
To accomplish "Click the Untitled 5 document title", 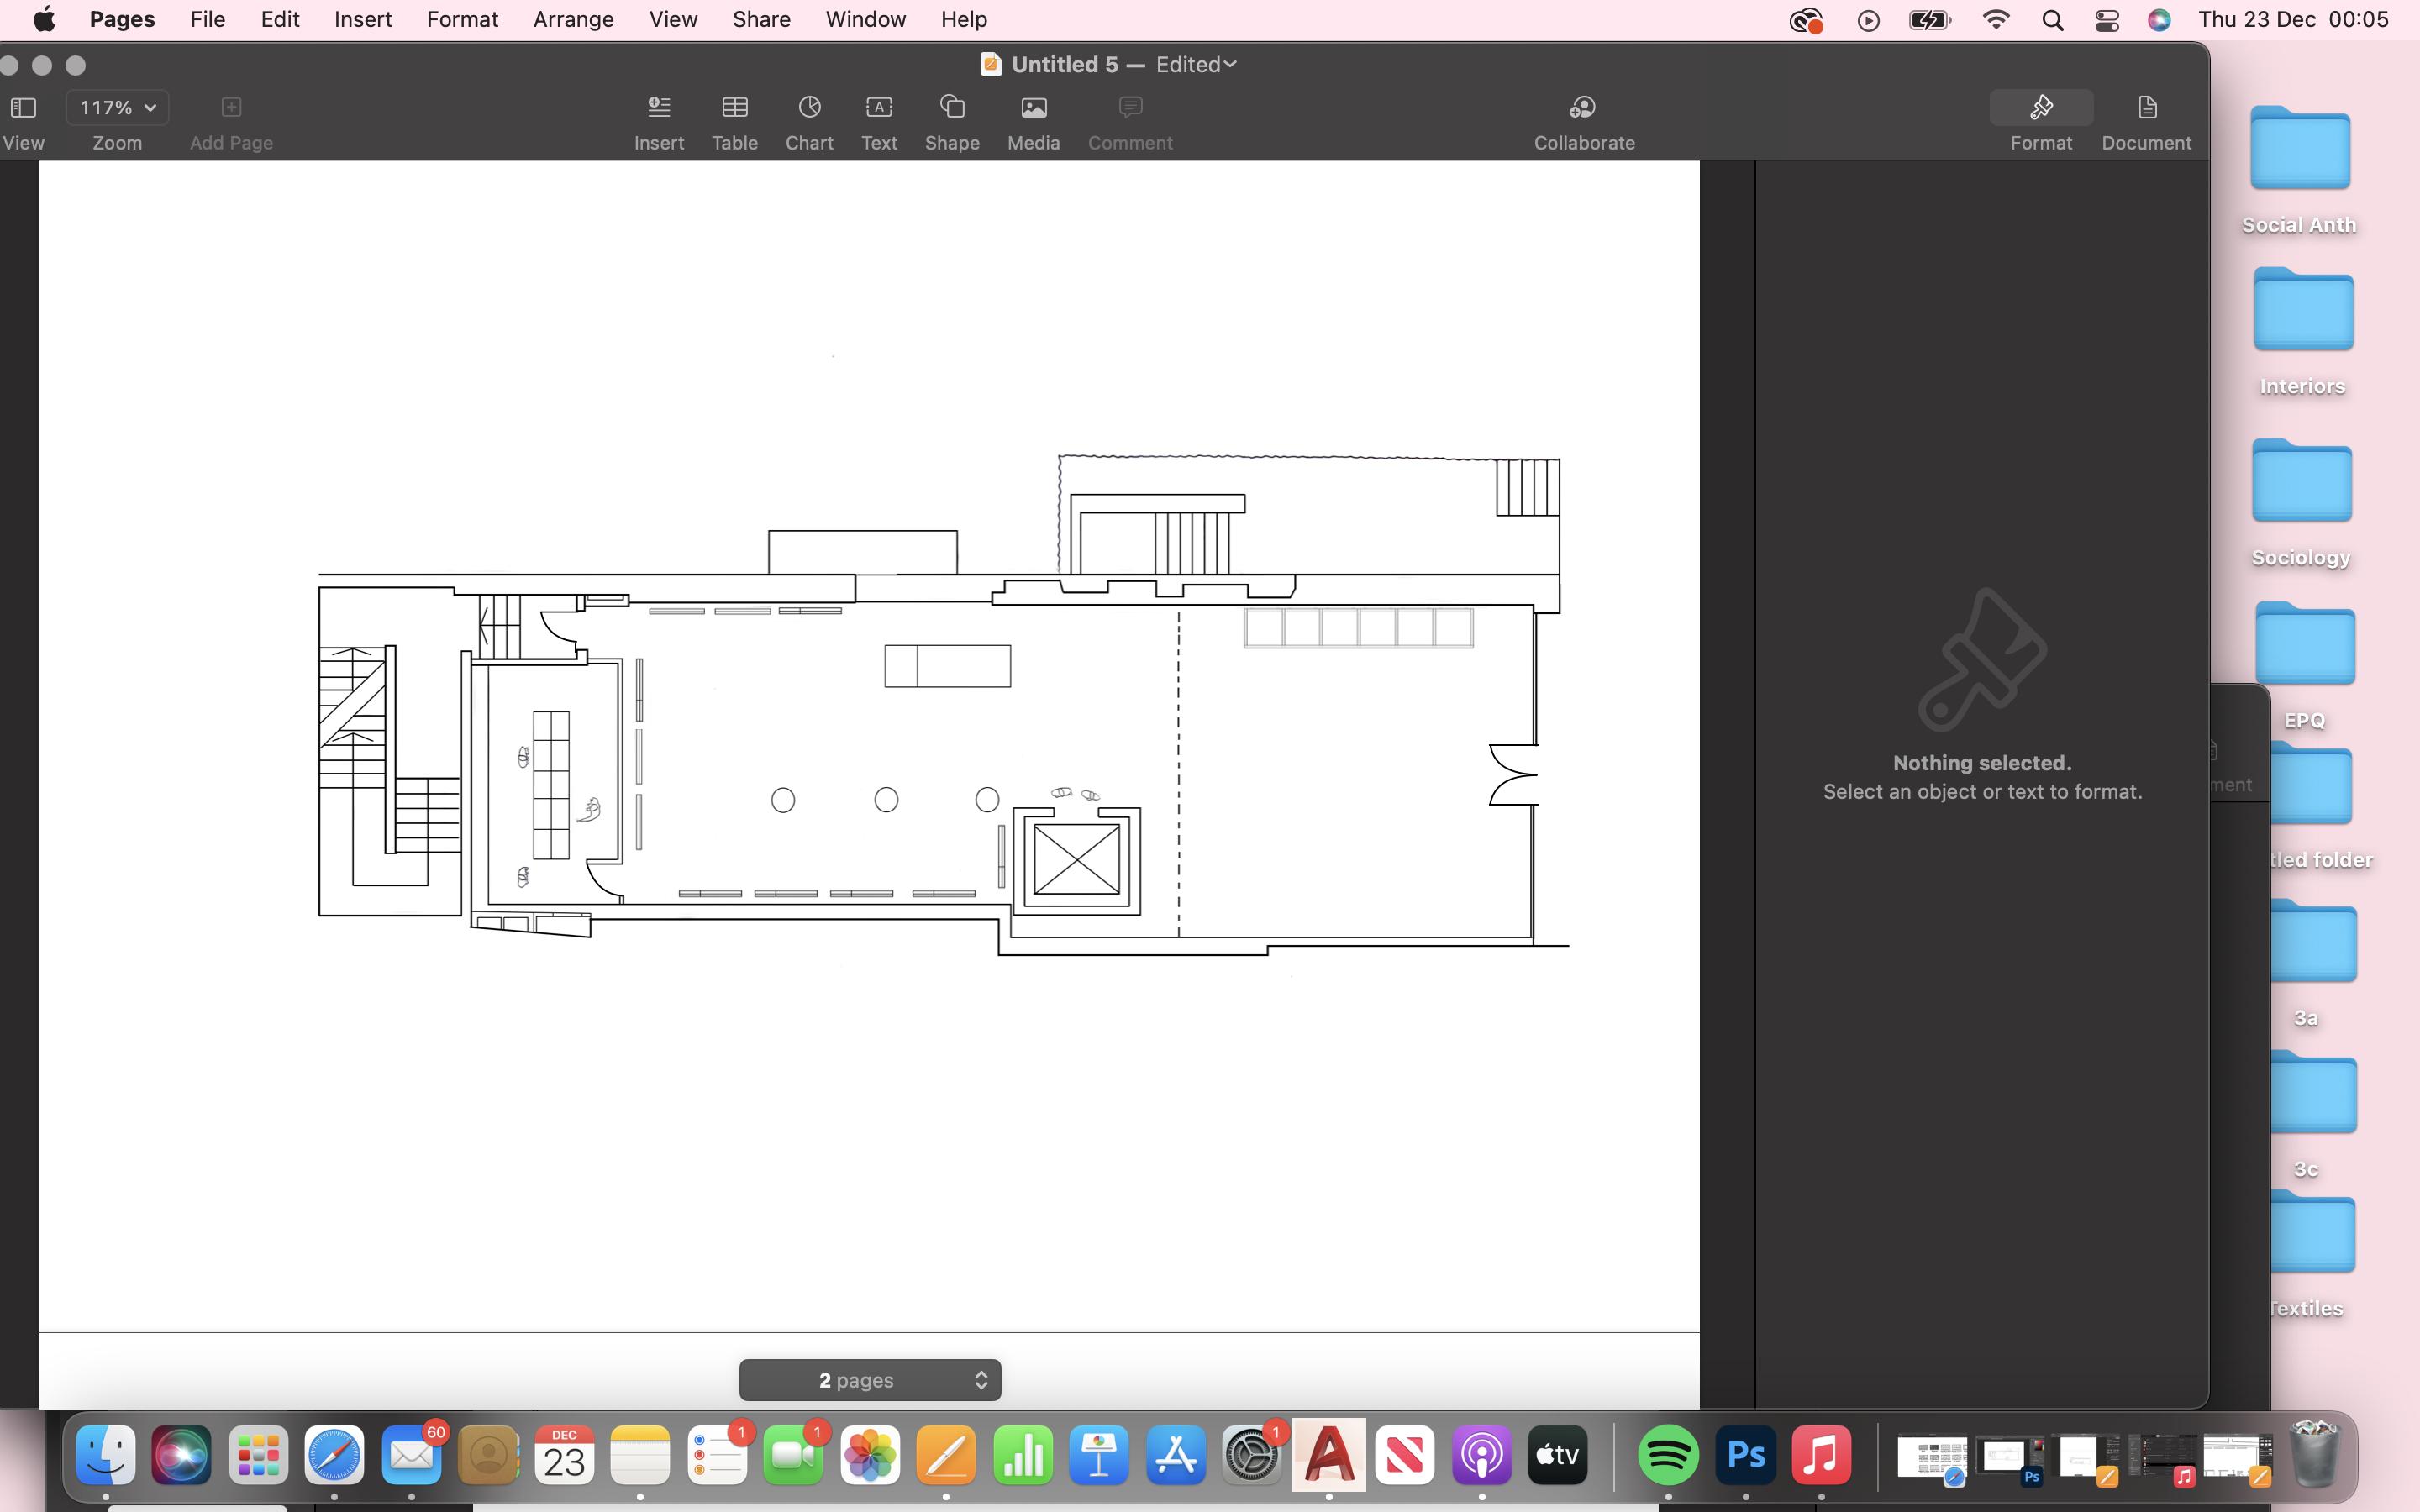I will 1064,65.
